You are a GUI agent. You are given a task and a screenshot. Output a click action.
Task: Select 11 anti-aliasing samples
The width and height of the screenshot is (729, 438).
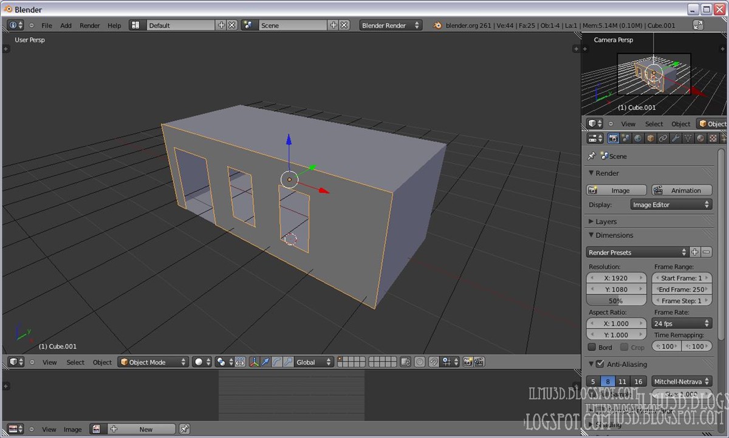coord(622,382)
